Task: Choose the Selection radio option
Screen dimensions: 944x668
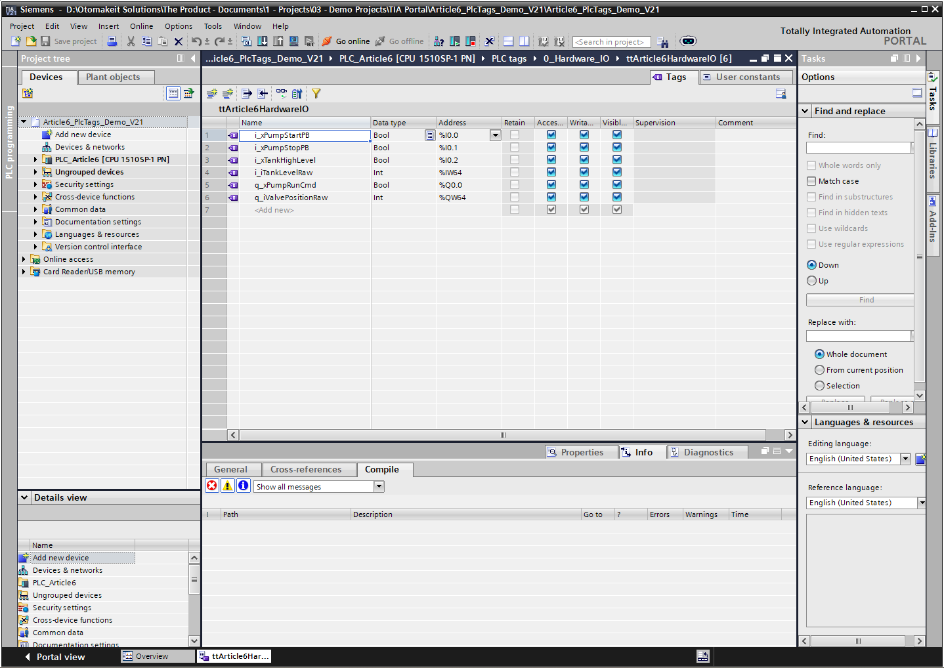Action: [819, 386]
